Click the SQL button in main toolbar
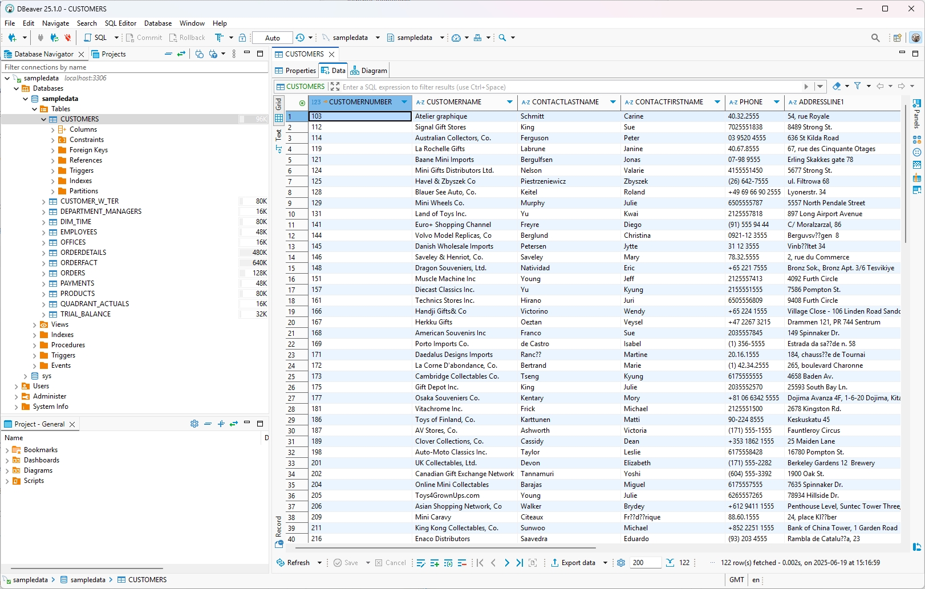This screenshot has width=925, height=589. click(96, 38)
